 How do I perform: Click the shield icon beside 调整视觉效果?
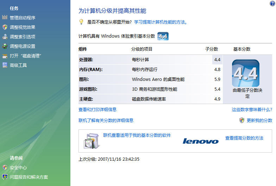pos(5,27)
